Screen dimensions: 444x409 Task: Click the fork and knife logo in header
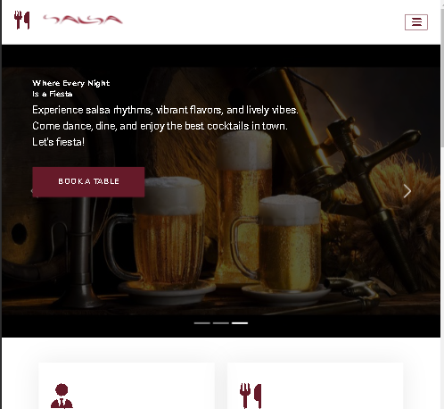[22, 20]
